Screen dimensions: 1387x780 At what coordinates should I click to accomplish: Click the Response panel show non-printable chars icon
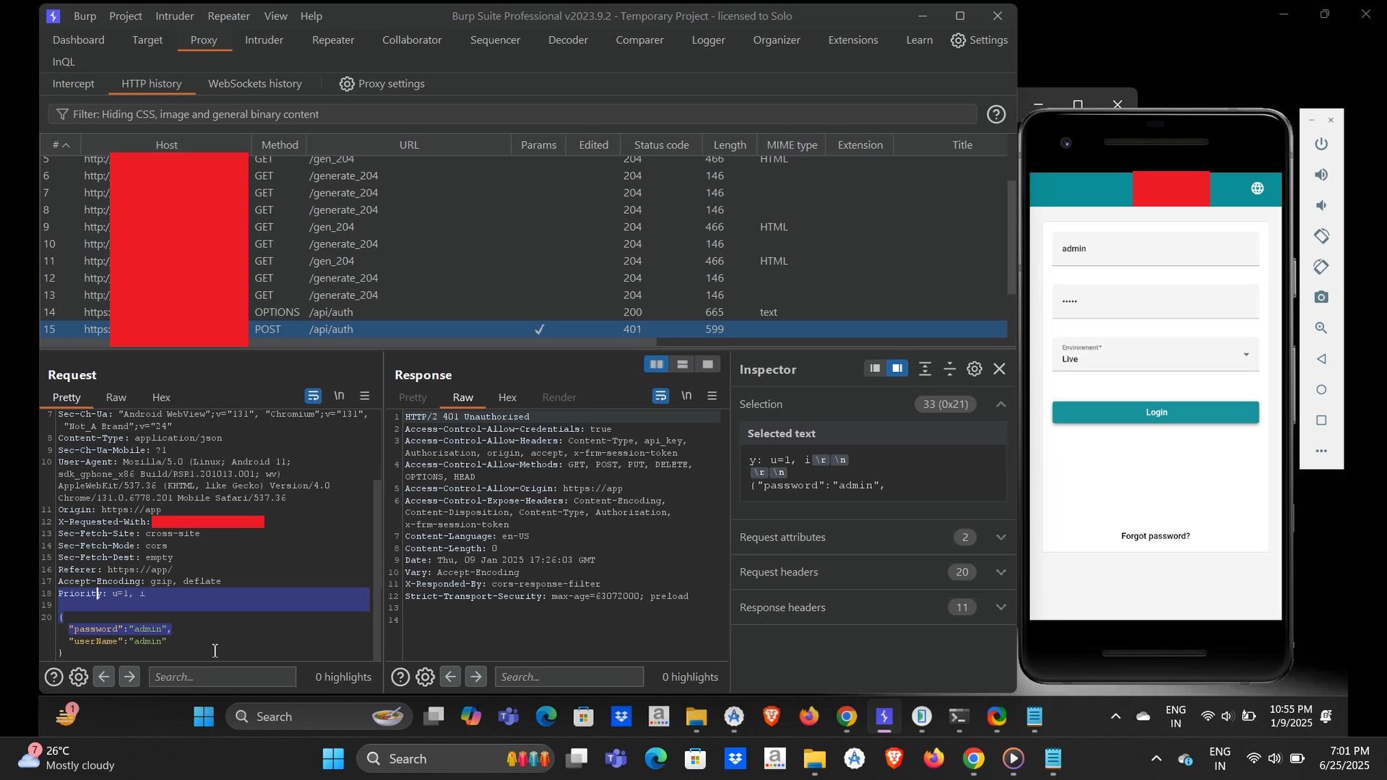[x=686, y=396]
